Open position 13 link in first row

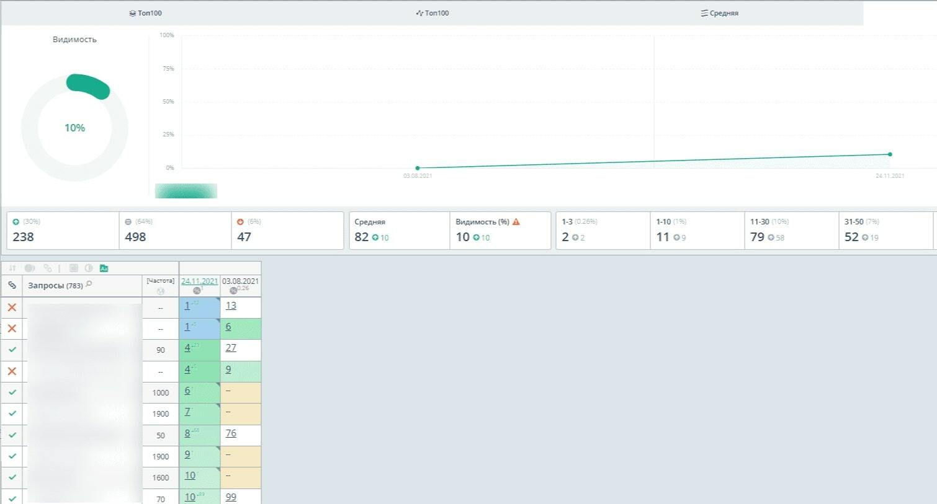(231, 306)
